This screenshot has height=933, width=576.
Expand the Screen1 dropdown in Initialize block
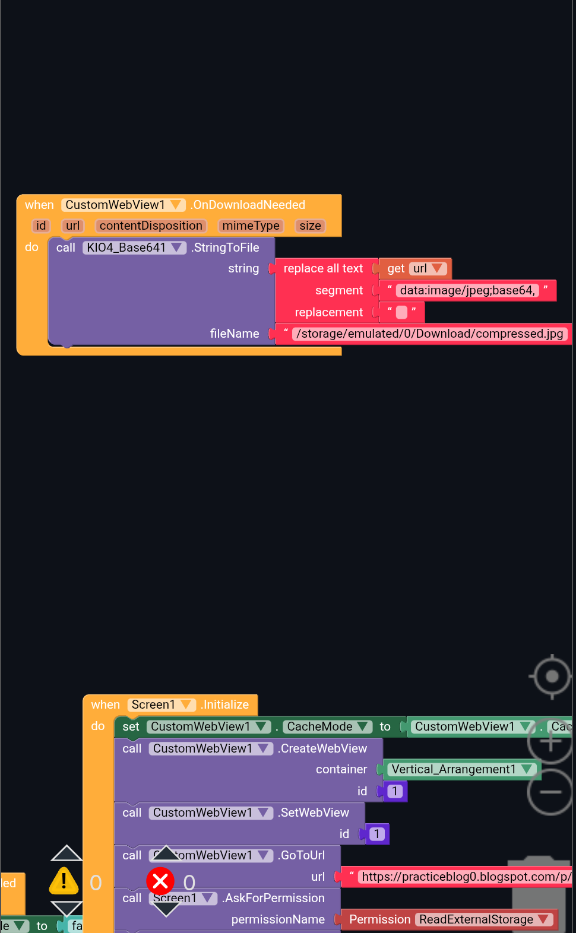tap(186, 704)
